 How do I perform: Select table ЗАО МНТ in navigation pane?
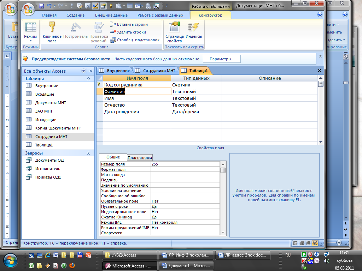click(x=58, y=111)
